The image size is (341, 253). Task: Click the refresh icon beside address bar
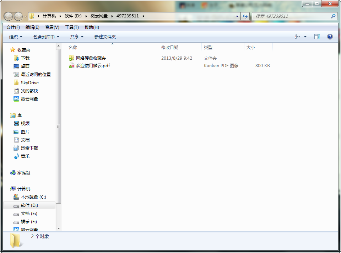245,16
